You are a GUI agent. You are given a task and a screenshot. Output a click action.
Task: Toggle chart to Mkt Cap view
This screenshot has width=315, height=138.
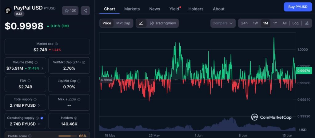click(x=123, y=23)
